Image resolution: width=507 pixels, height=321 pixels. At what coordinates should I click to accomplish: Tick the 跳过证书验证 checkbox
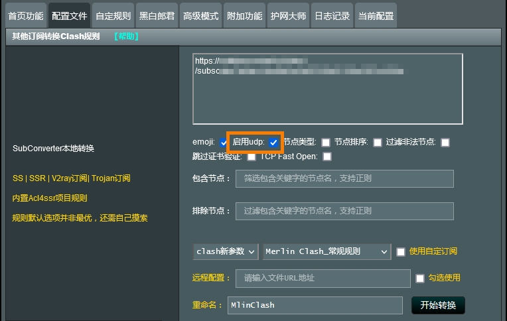pos(252,157)
